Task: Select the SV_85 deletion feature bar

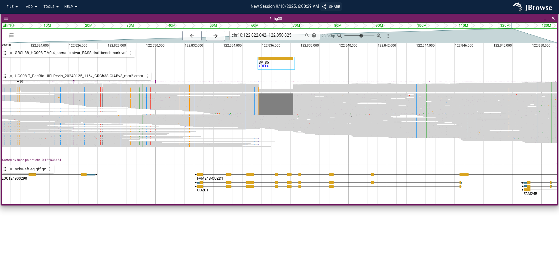Action: click(276, 59)
